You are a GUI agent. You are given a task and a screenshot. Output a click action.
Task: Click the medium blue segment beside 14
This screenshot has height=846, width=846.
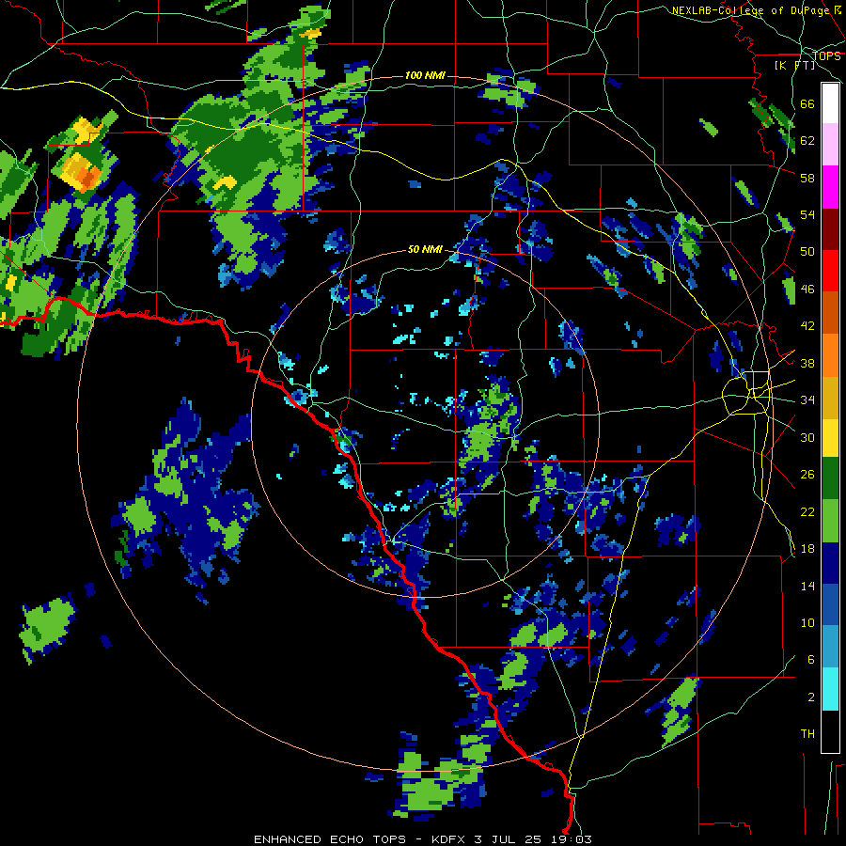click(x=830, y=605)
